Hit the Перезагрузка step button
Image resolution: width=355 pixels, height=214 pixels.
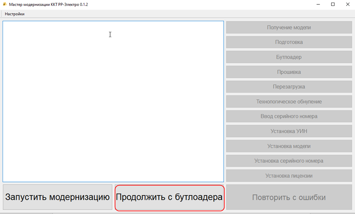pos(289,87)
